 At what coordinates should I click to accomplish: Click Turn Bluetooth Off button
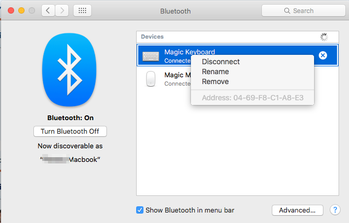(70, 132)
